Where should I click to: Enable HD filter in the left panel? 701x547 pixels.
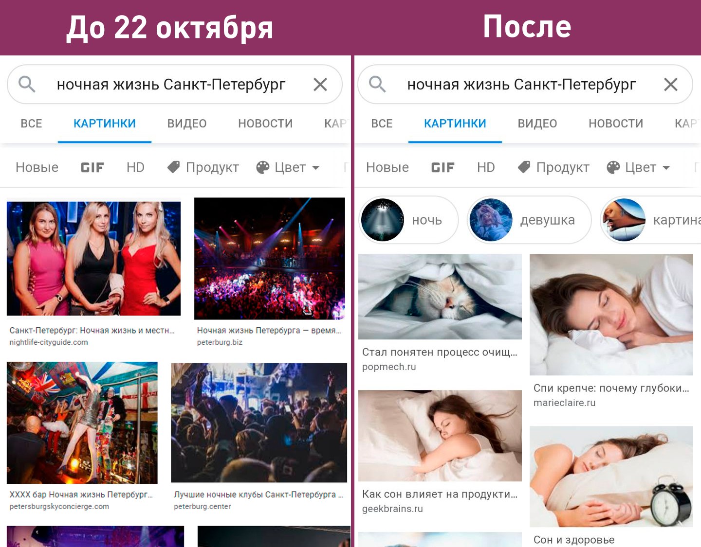pos(135,167)
